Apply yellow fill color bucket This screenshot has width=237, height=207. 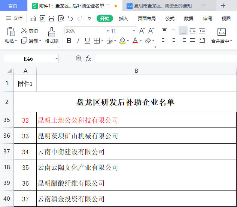tap(122, 40)
